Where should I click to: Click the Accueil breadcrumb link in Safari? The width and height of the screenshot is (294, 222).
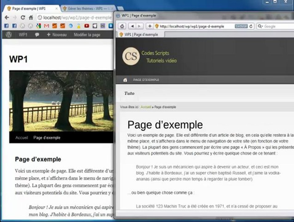(x=146, y=107)
